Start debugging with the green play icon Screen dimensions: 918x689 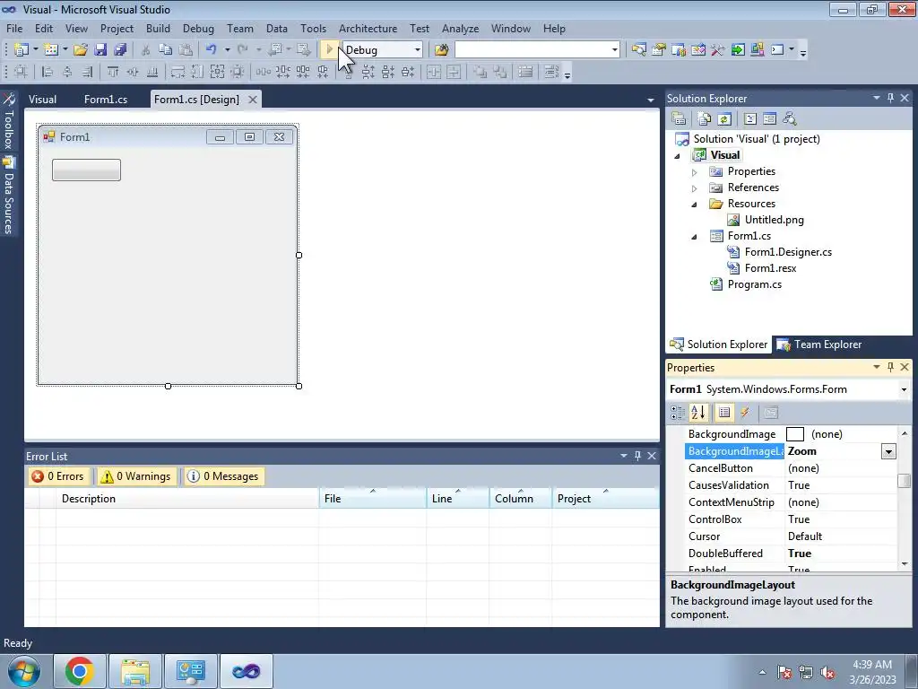coord(329,50)
